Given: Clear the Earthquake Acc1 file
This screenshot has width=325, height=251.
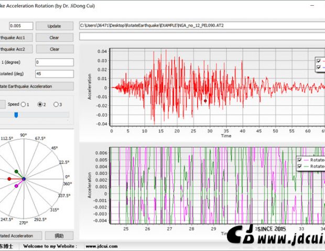Looking at the screenshot, I should (54, 38).
